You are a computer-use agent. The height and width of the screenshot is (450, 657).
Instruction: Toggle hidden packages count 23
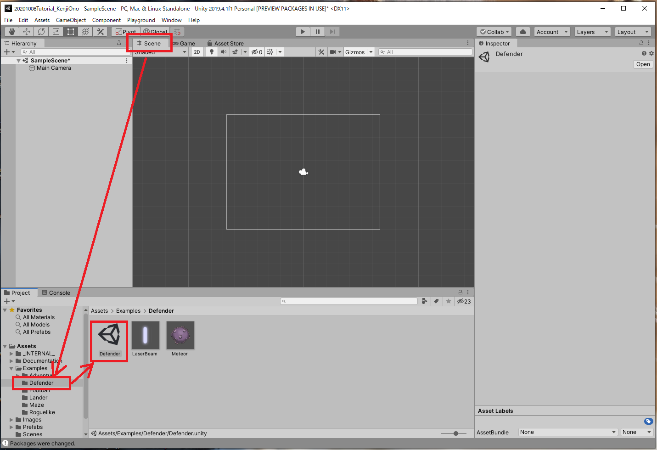[464, 301]
